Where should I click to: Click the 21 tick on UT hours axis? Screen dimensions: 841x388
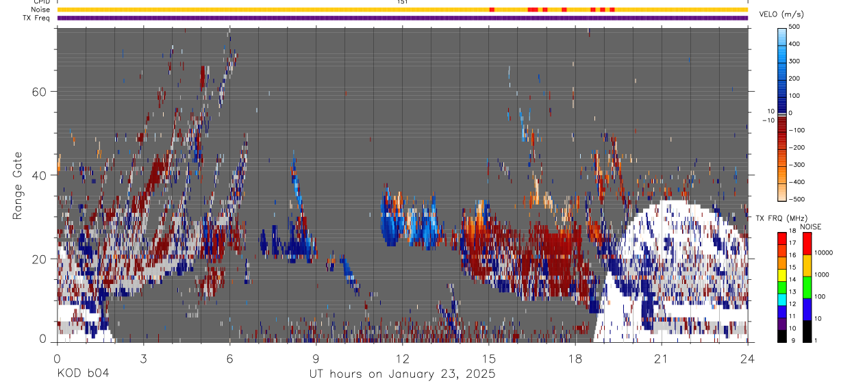(661, 358)
